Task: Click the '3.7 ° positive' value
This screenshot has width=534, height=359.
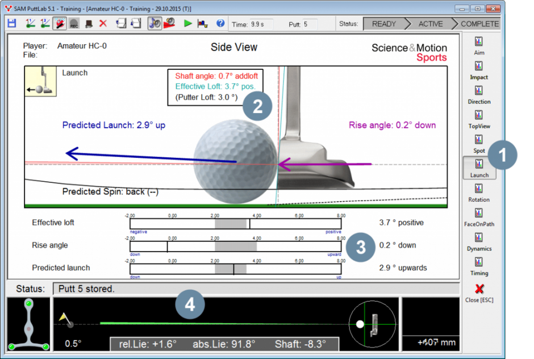Action: (402, 223)
